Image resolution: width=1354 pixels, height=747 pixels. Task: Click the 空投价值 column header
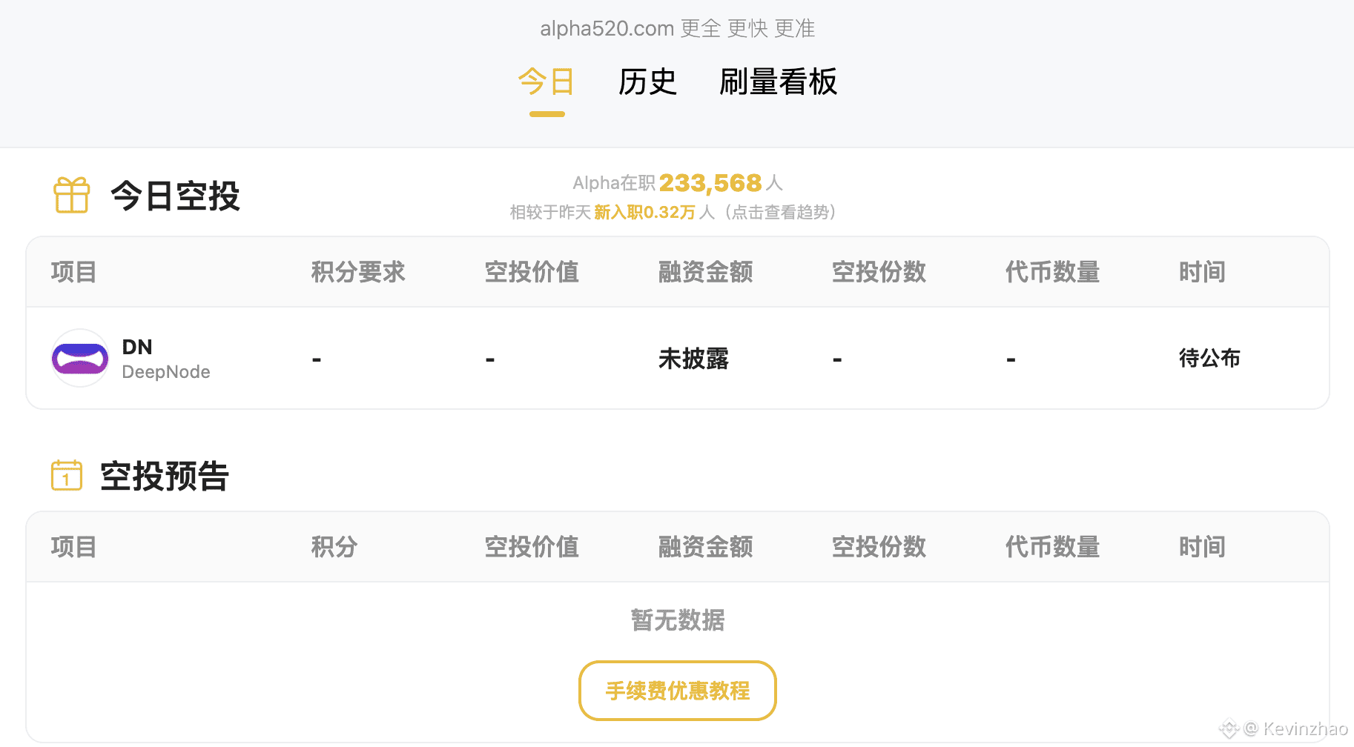(x=532, y=272)
